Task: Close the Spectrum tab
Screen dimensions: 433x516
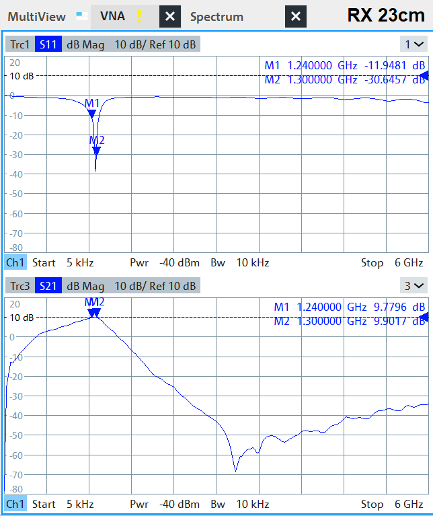Action: pos(296,16)
